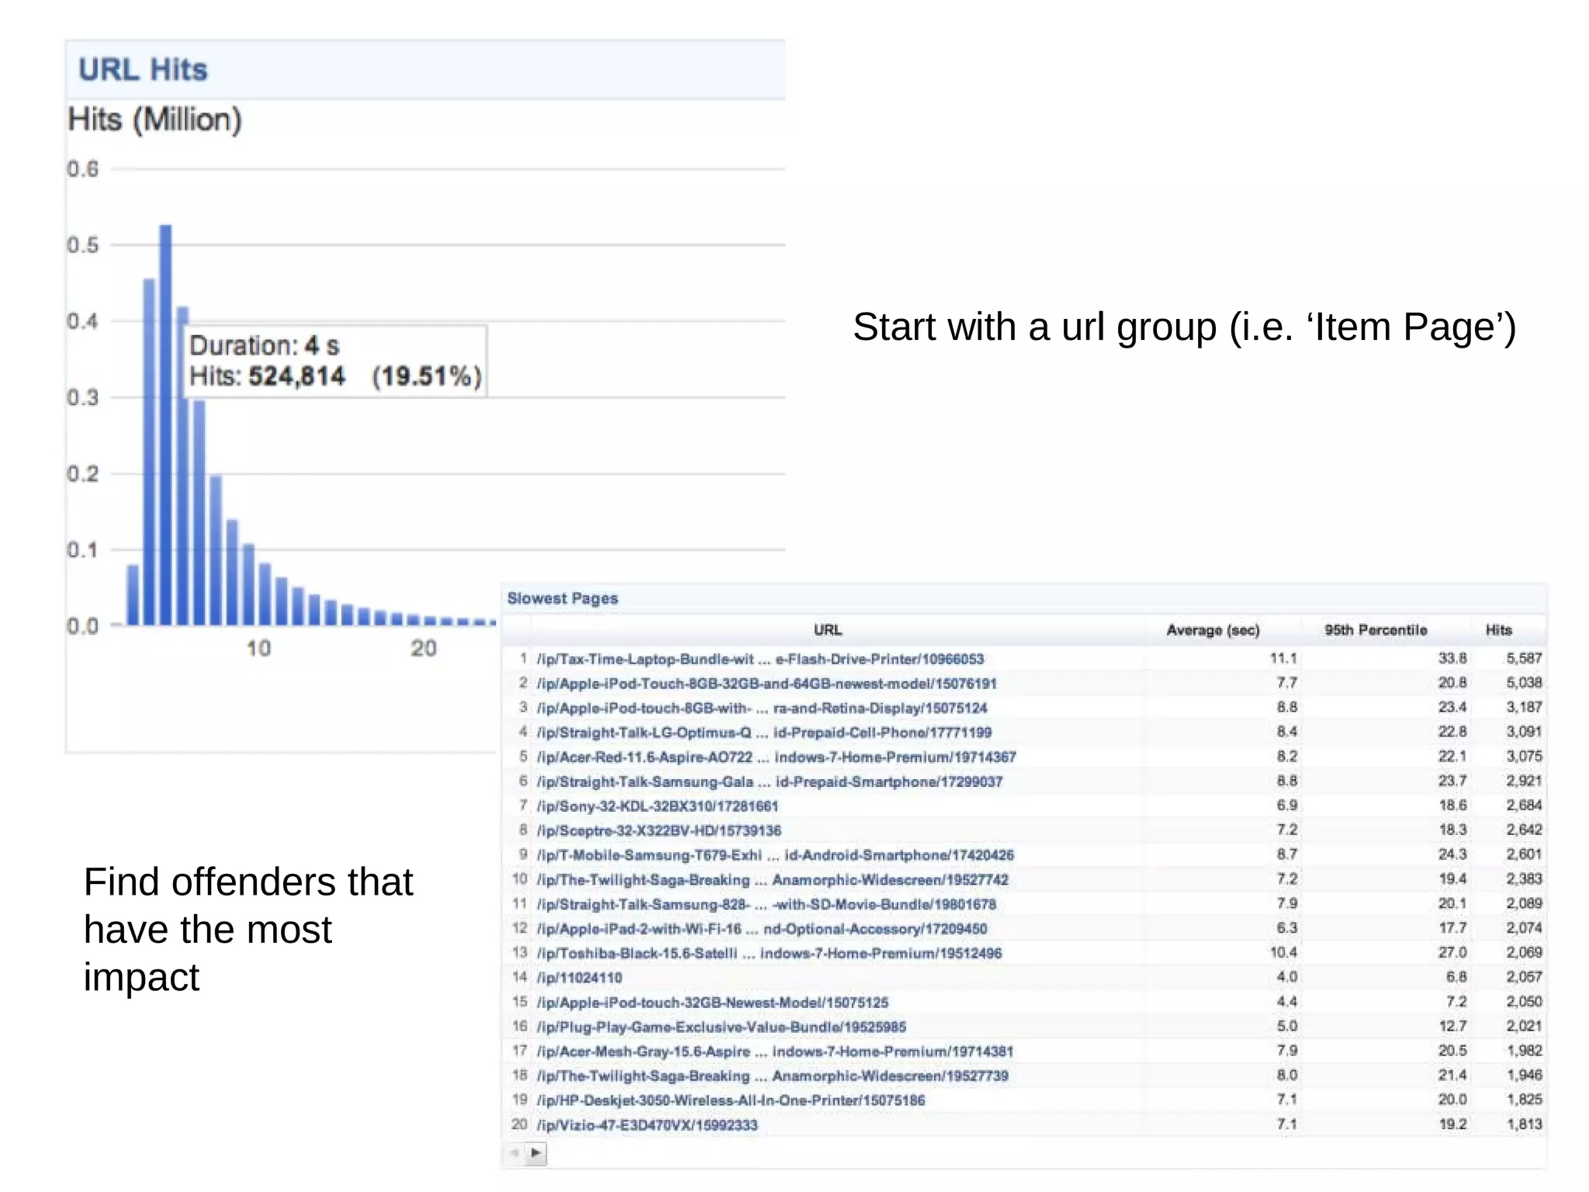Click the Slowest Pages panel title
This screenshot has height=1192, width=1589.
(563, 598)
